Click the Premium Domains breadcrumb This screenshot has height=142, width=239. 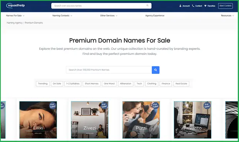click(34, 23)
